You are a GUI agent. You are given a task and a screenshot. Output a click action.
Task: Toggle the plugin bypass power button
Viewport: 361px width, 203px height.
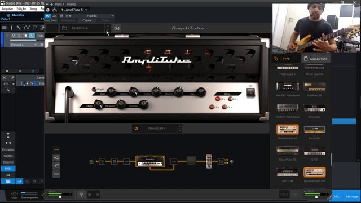(47, 16)
